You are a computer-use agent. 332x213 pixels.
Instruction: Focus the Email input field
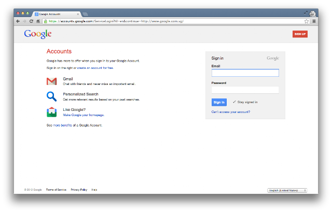pos(245,73)
